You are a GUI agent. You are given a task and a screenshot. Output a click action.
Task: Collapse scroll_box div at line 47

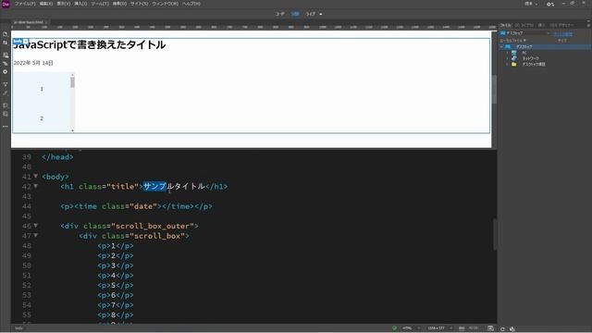pos(35,236)
